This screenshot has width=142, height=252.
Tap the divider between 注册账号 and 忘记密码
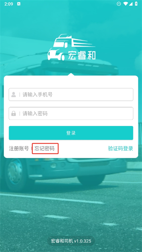pos(32,148)
